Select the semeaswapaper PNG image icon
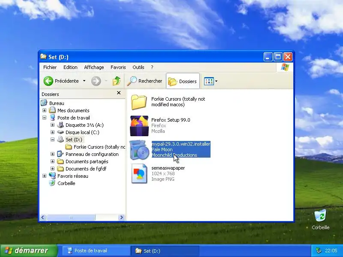Viewport: 343px width, 257px height. 139,174
